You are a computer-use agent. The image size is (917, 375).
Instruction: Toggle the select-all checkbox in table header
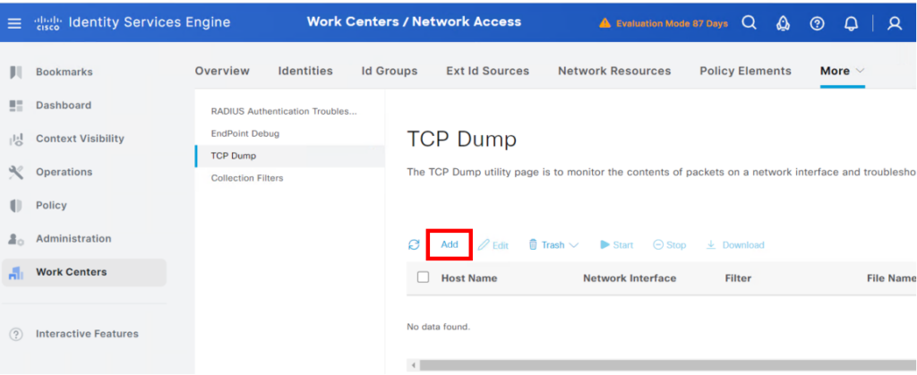(424, 277)
